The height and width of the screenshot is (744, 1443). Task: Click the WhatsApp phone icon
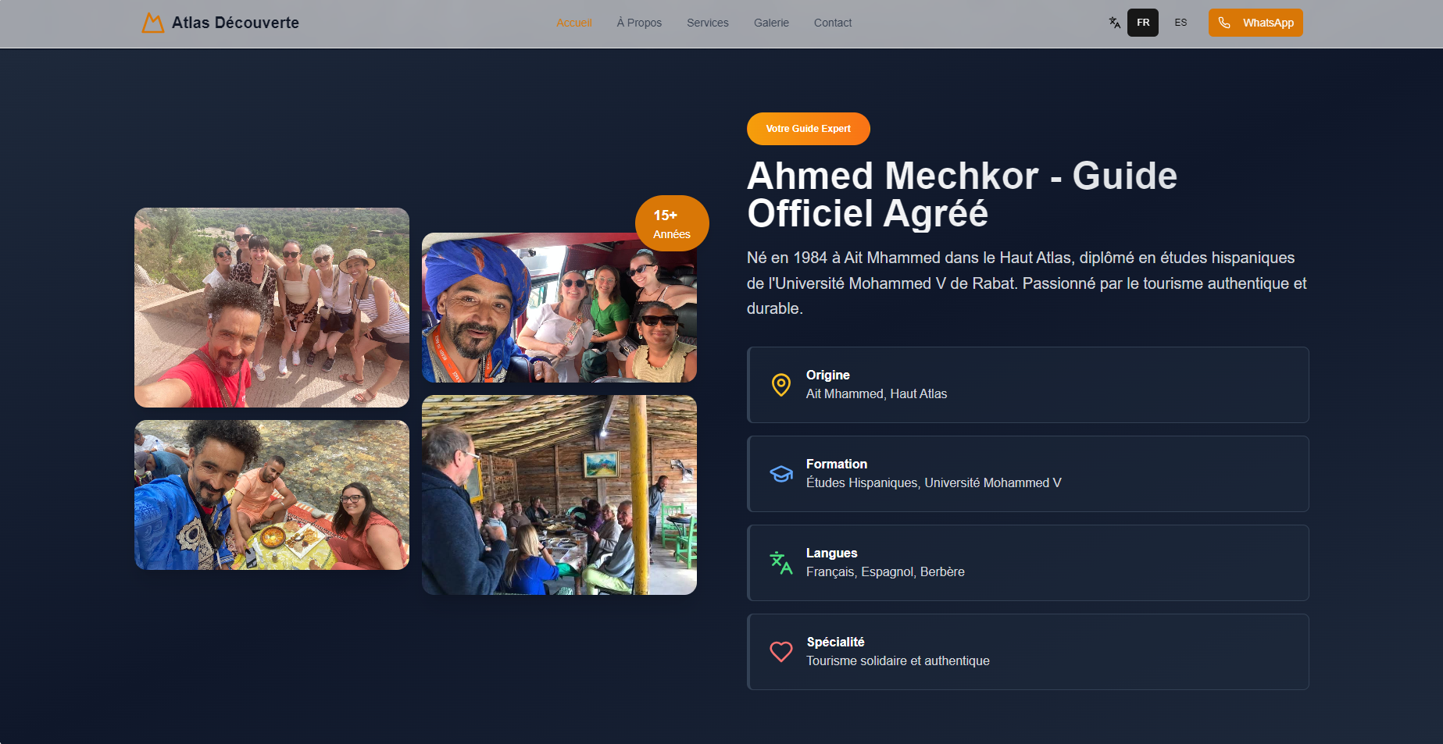(x=1224, y=23)
